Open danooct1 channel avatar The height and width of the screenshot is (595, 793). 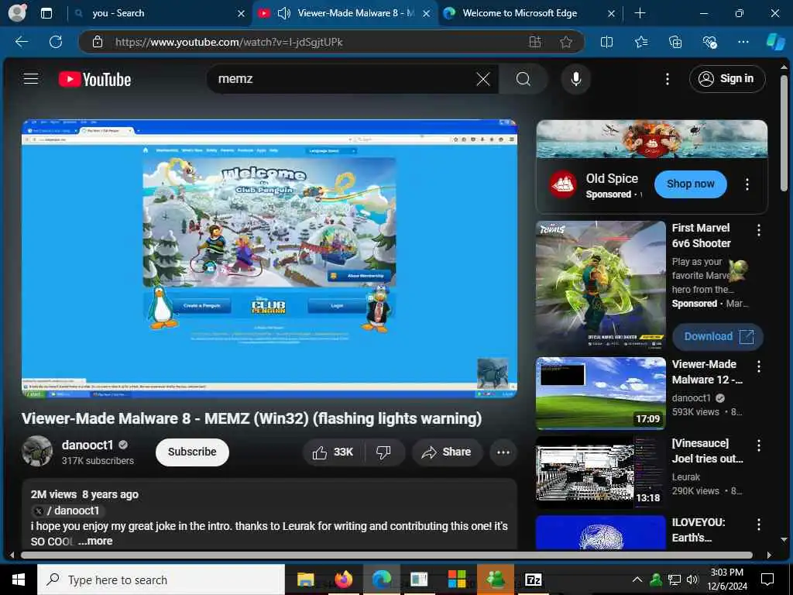(x=37, y=451)
